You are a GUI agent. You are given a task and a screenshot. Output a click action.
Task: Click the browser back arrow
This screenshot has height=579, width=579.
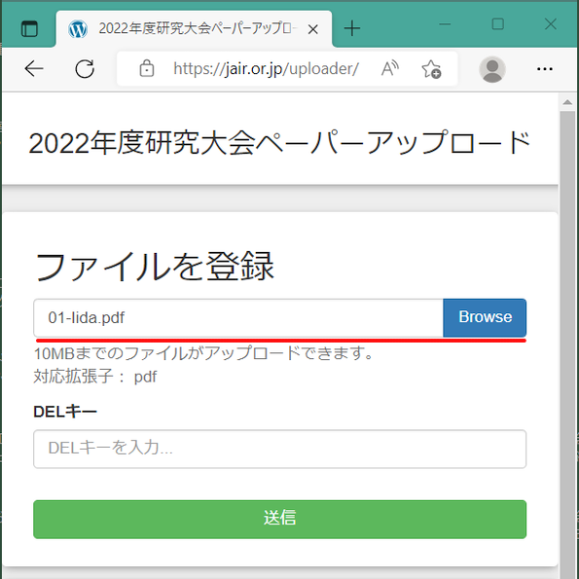(x=34, y=69)
